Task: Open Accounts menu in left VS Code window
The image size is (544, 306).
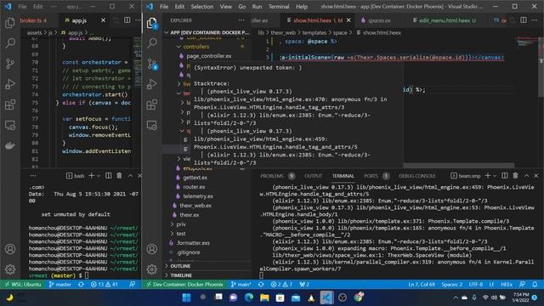Action: point(10,249)
